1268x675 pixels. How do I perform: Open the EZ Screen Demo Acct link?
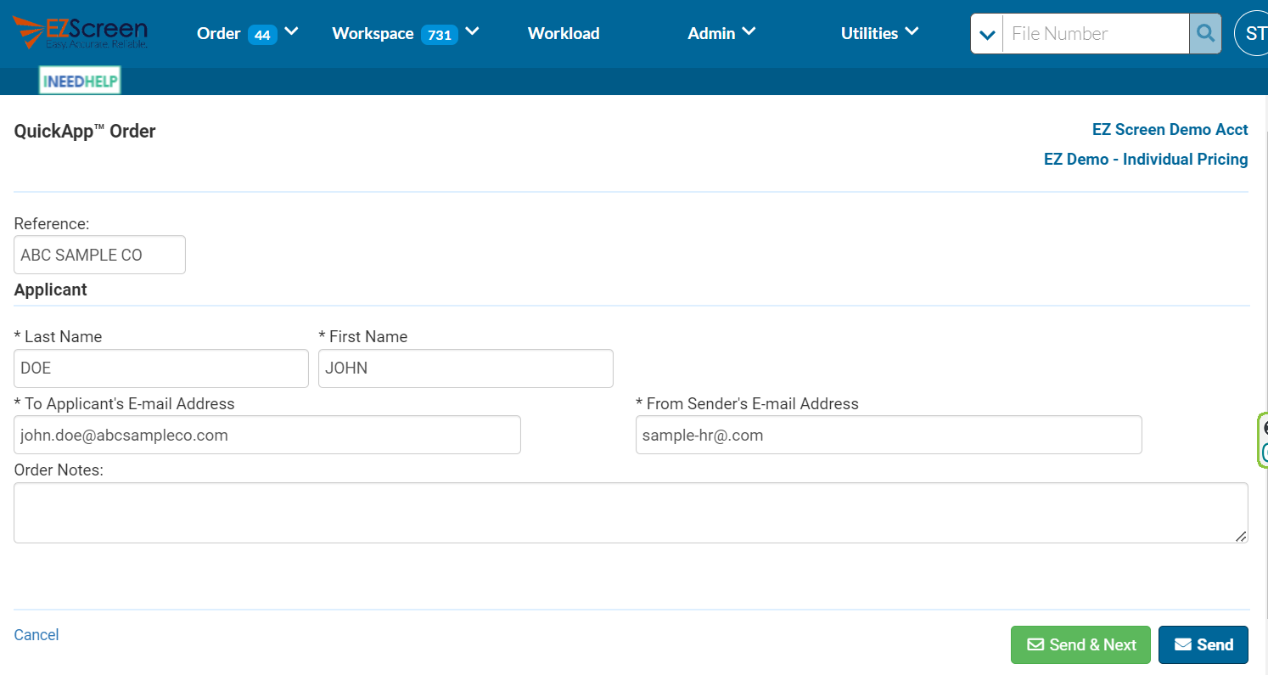click(1170, 129)
